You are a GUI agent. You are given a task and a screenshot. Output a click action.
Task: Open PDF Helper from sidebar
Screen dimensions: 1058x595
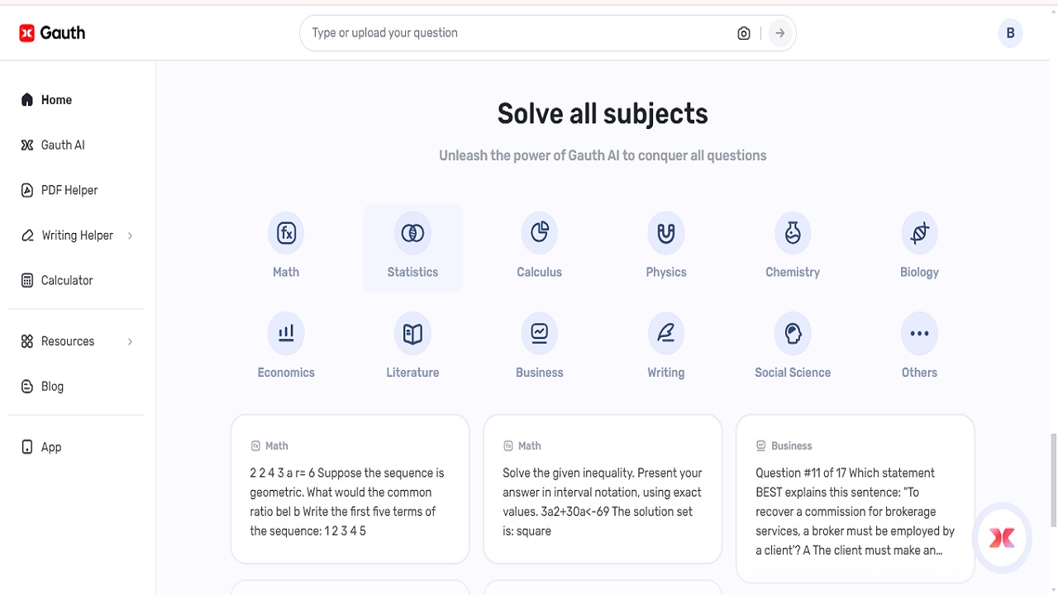click(69, 190)
